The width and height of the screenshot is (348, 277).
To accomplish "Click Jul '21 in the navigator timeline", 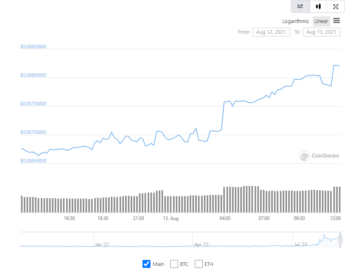I will pos(300,245).
